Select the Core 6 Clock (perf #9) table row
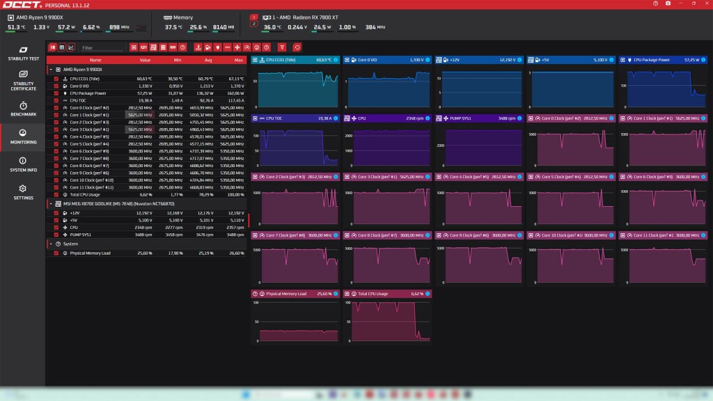Viewport: 713px width, 401px height. coord(146,151)
